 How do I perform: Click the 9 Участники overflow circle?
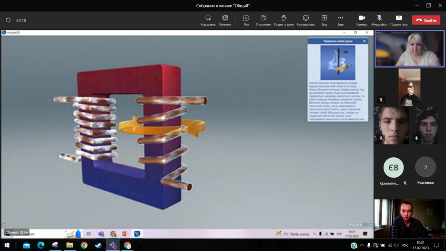coord(425,167)
